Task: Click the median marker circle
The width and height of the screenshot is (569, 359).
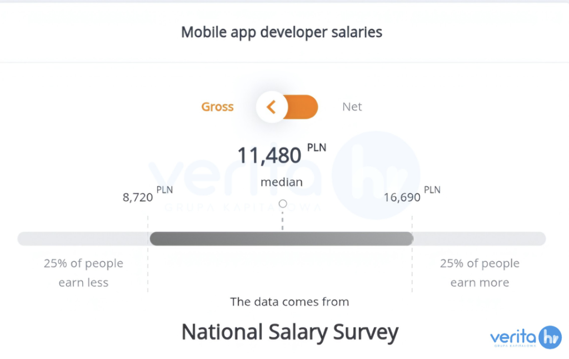Action: [282, 204]
